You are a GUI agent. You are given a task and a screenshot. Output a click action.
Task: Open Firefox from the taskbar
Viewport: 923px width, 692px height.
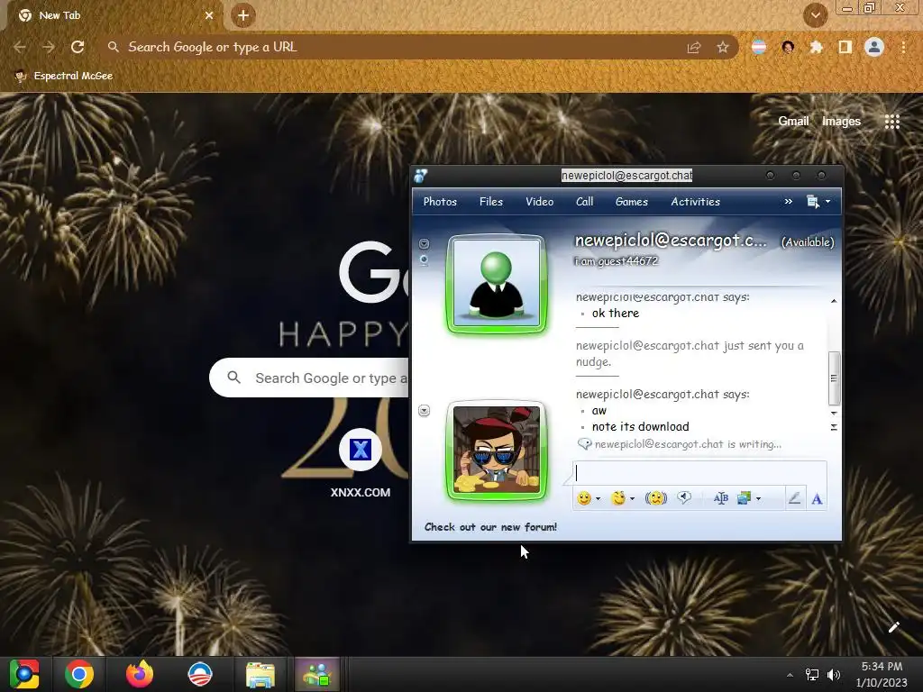pos(140,674)
